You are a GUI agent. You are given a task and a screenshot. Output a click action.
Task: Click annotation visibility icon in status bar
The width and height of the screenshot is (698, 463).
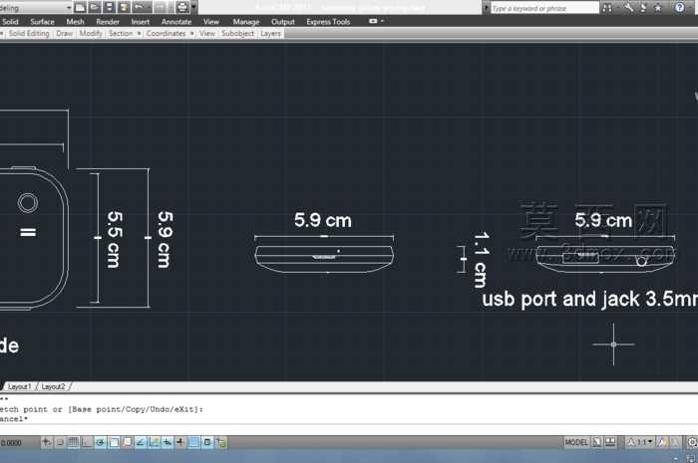pyautogui.click(x=662, y=442)
